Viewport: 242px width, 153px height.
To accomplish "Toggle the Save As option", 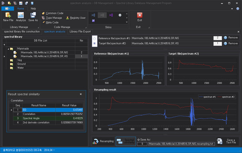I will click(x=139, y=140).
